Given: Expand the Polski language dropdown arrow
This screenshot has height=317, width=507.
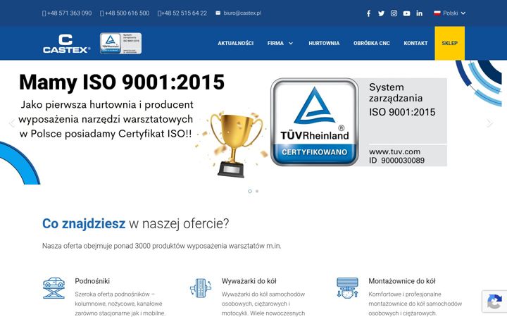Looking at the screenshot, I should [463, 13].
